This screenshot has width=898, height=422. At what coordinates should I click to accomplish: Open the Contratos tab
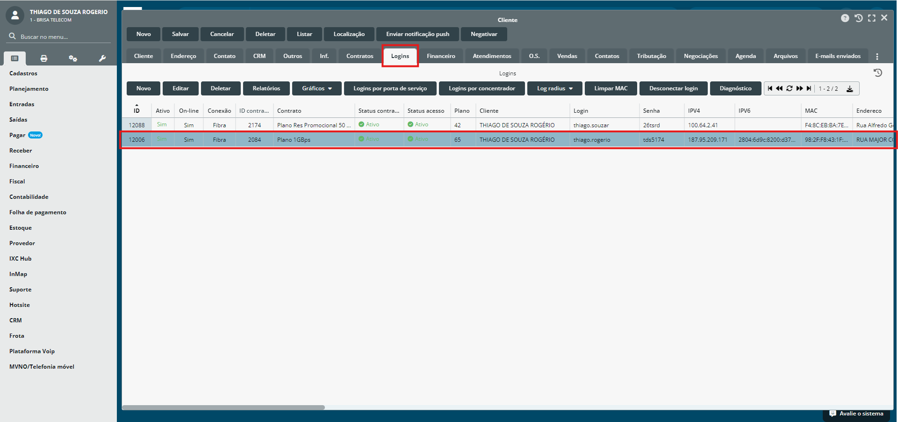[359, 56]
